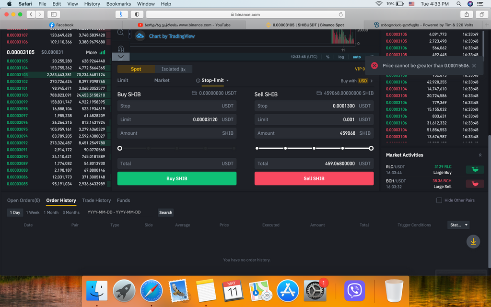The image size is (491, 307).
Task: Click the RLC Large Buy whale icon
Action: [x=475, y=169]
